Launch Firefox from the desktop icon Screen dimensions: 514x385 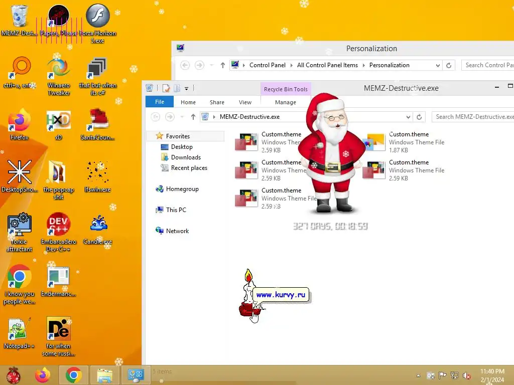[x=19, y=124]
